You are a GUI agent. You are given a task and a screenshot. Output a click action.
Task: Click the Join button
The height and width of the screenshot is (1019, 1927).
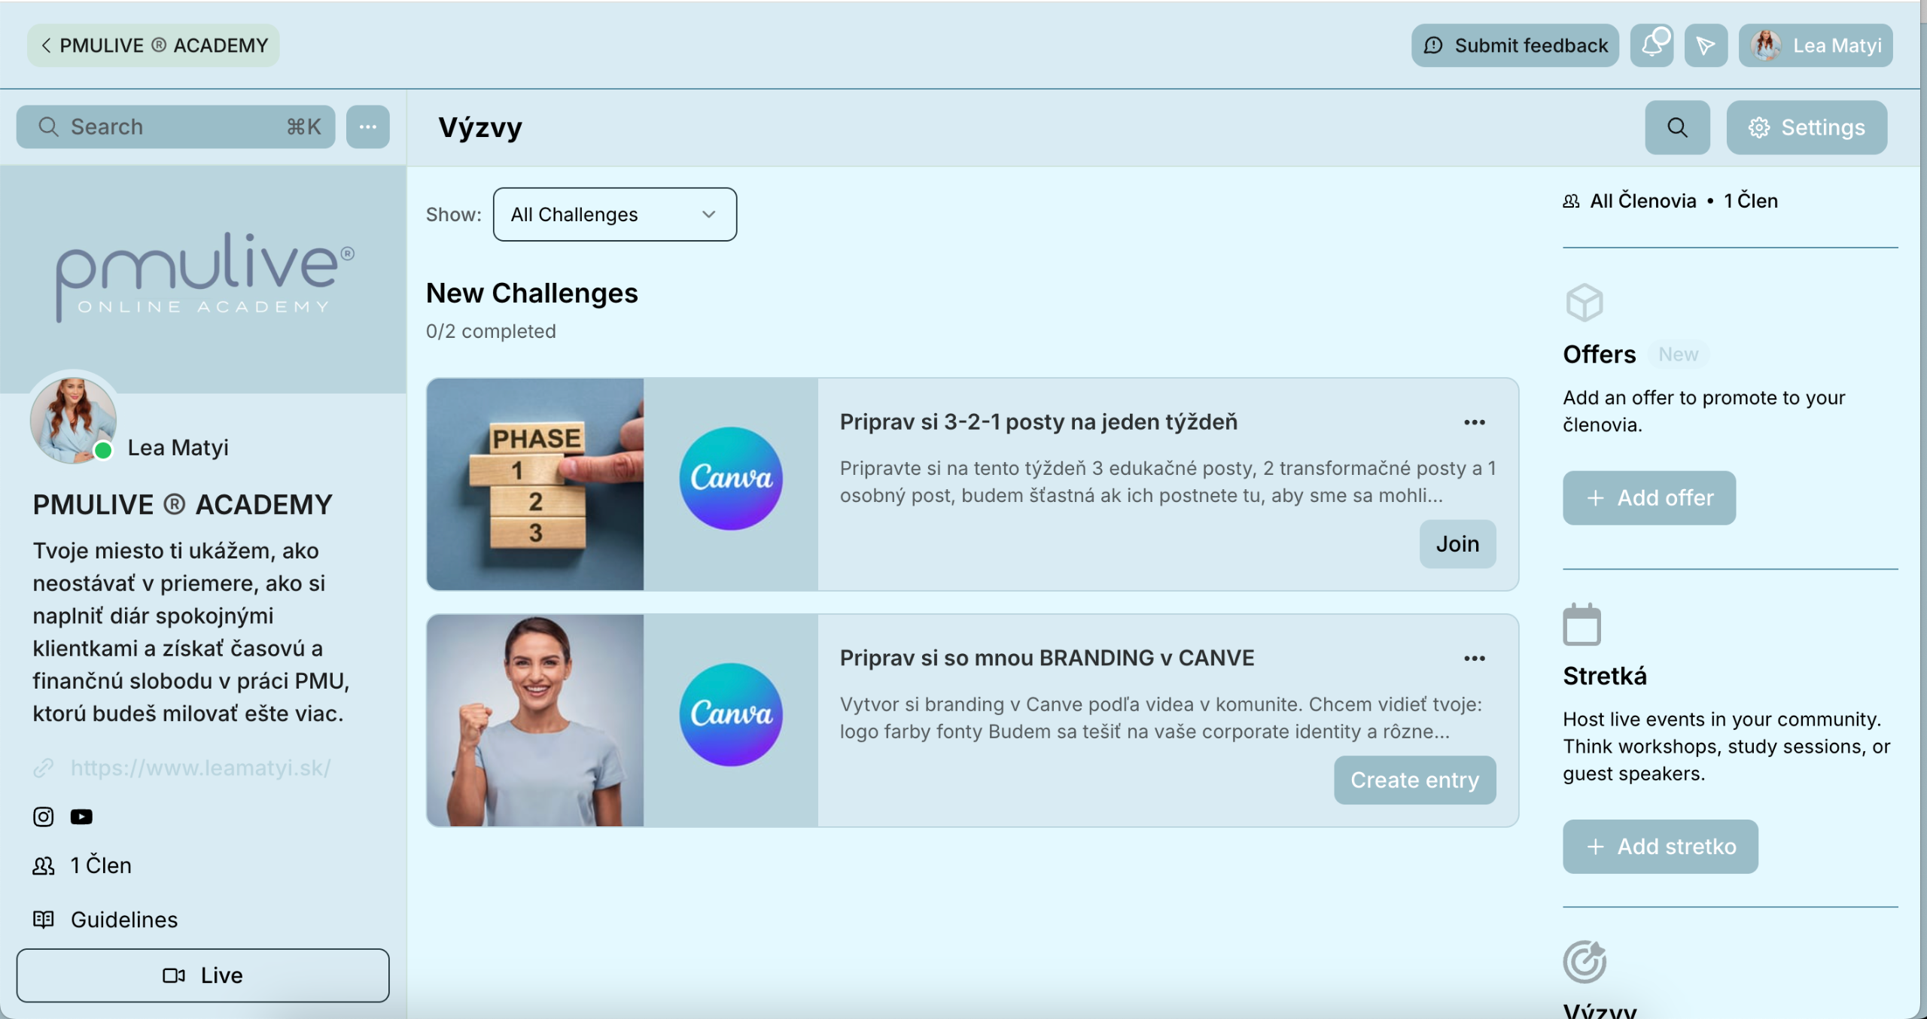pyautogui.click(x=1457, y=543)
